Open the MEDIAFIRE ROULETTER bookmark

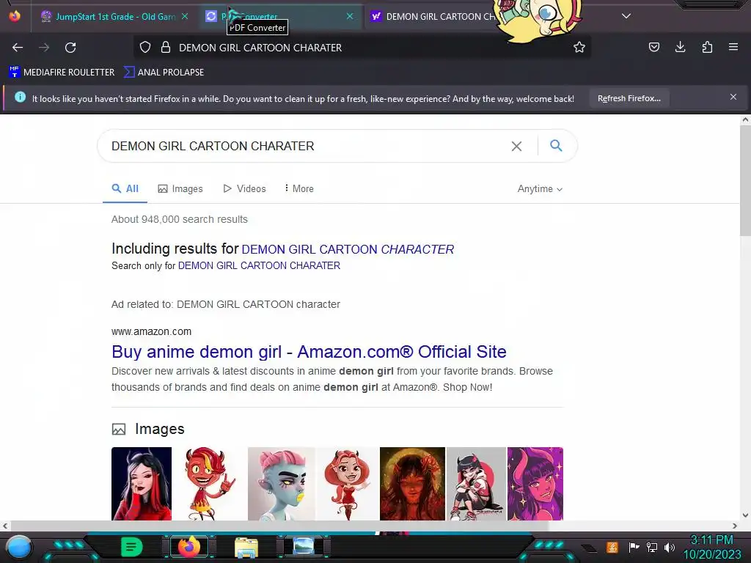click(62, 73)
